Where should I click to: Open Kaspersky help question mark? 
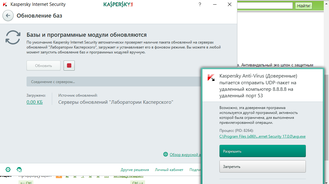200,4
